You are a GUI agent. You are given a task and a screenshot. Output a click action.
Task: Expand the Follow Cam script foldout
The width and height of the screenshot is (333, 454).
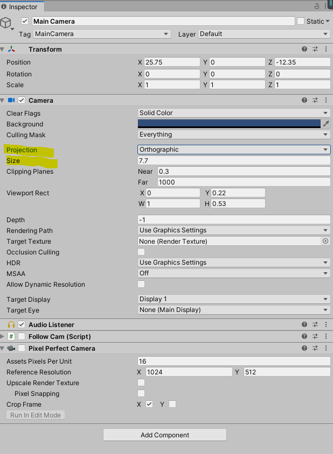pos(2,336)
